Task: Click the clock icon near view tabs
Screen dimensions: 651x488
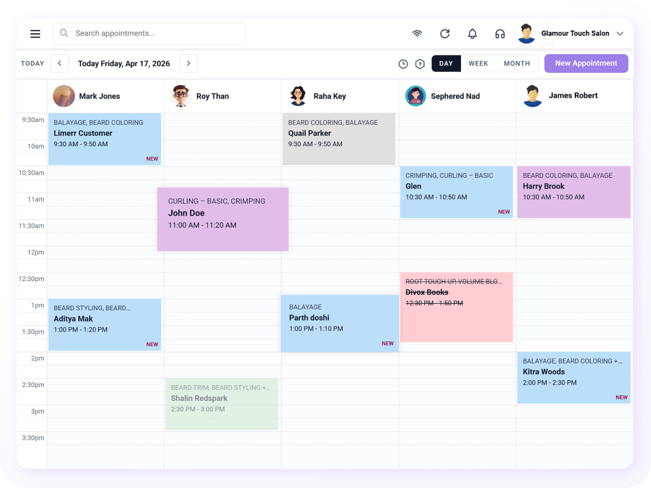Action: [403, 64]
